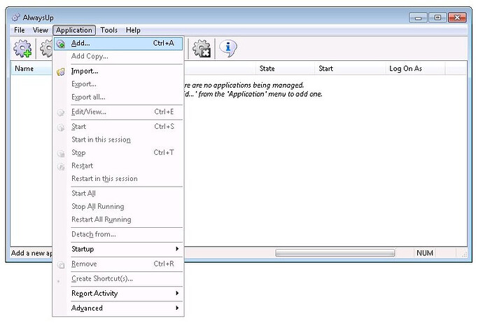Choose Start All menu entry

(118, 193)
